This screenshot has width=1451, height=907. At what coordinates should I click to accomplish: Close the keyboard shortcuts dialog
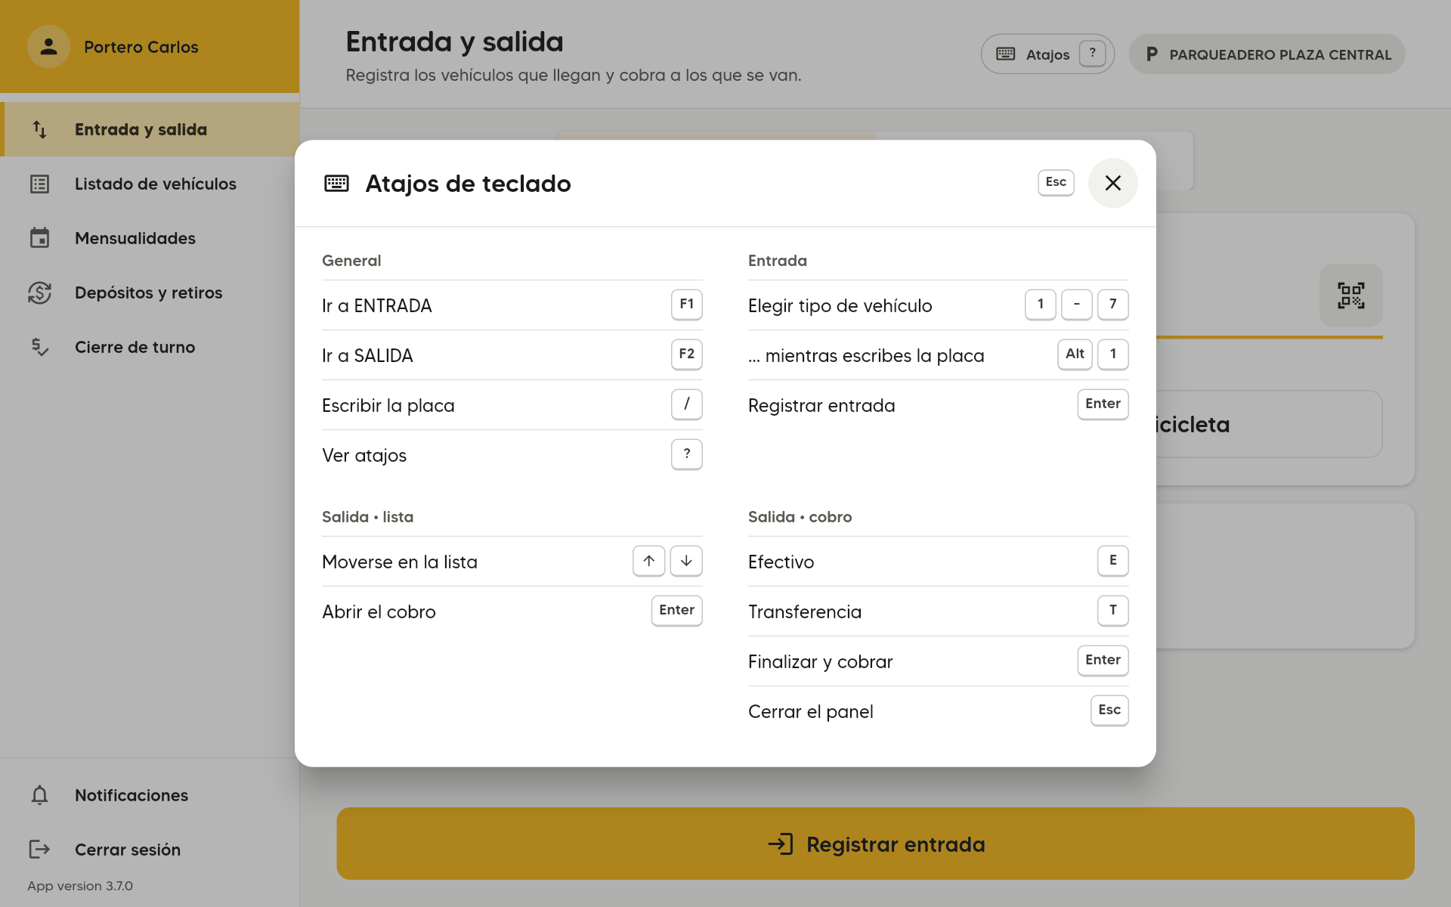tap(1112, 183)
